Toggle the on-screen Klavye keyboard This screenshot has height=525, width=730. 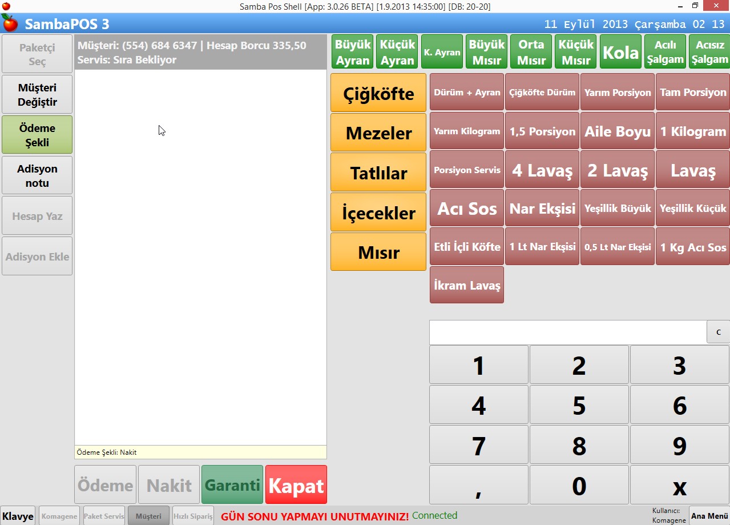[18, 516]
